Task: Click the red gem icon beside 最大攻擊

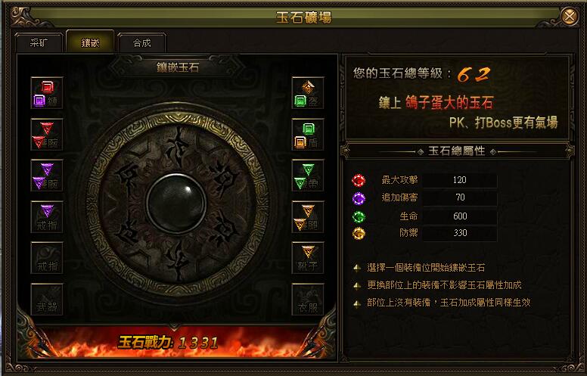Action: click(x=359, y=181)
